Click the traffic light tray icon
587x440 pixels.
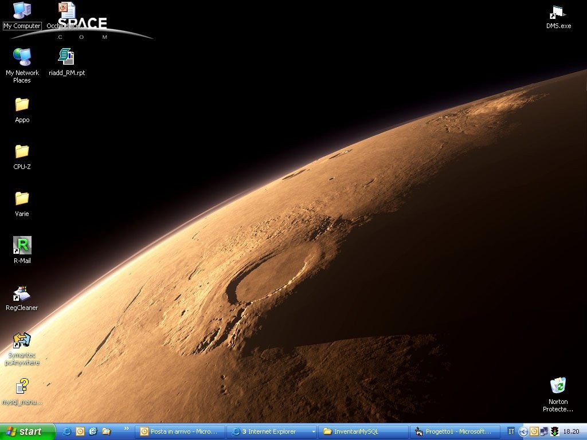[554, 431]
